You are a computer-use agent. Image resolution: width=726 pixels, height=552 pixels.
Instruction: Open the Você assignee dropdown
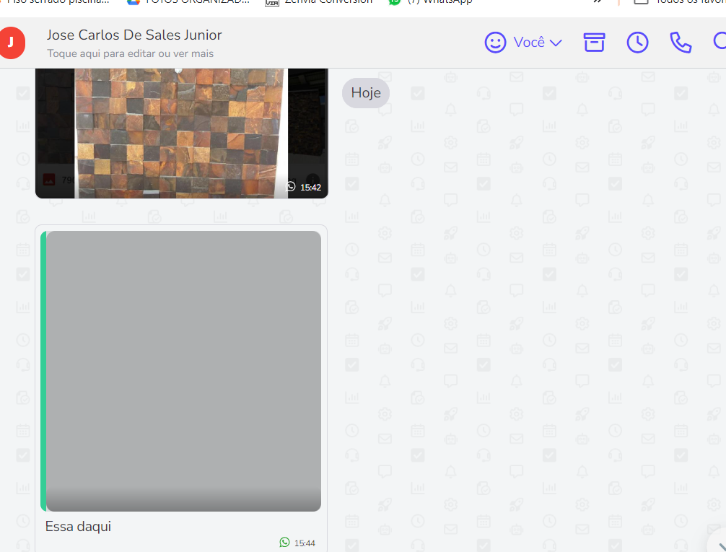click(x=537, y=43)
